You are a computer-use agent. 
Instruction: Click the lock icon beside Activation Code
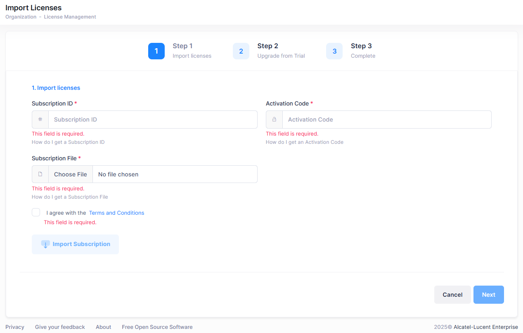(x=274, y=120)
